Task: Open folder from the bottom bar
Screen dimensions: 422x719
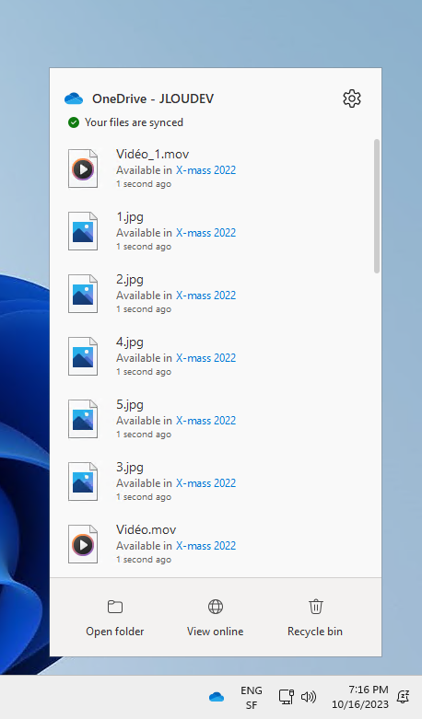Action: pyautogui.click(x=114, y=618)
